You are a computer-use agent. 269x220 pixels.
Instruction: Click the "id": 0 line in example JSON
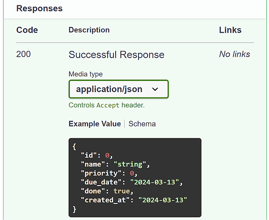[97, 155]
